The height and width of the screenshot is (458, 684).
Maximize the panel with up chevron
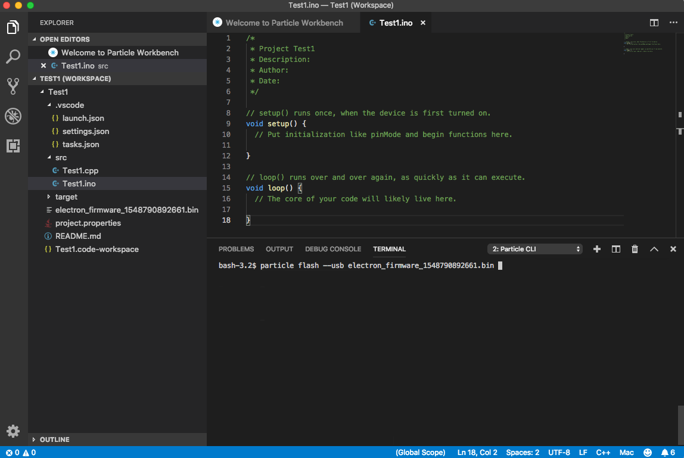[654, 249]
